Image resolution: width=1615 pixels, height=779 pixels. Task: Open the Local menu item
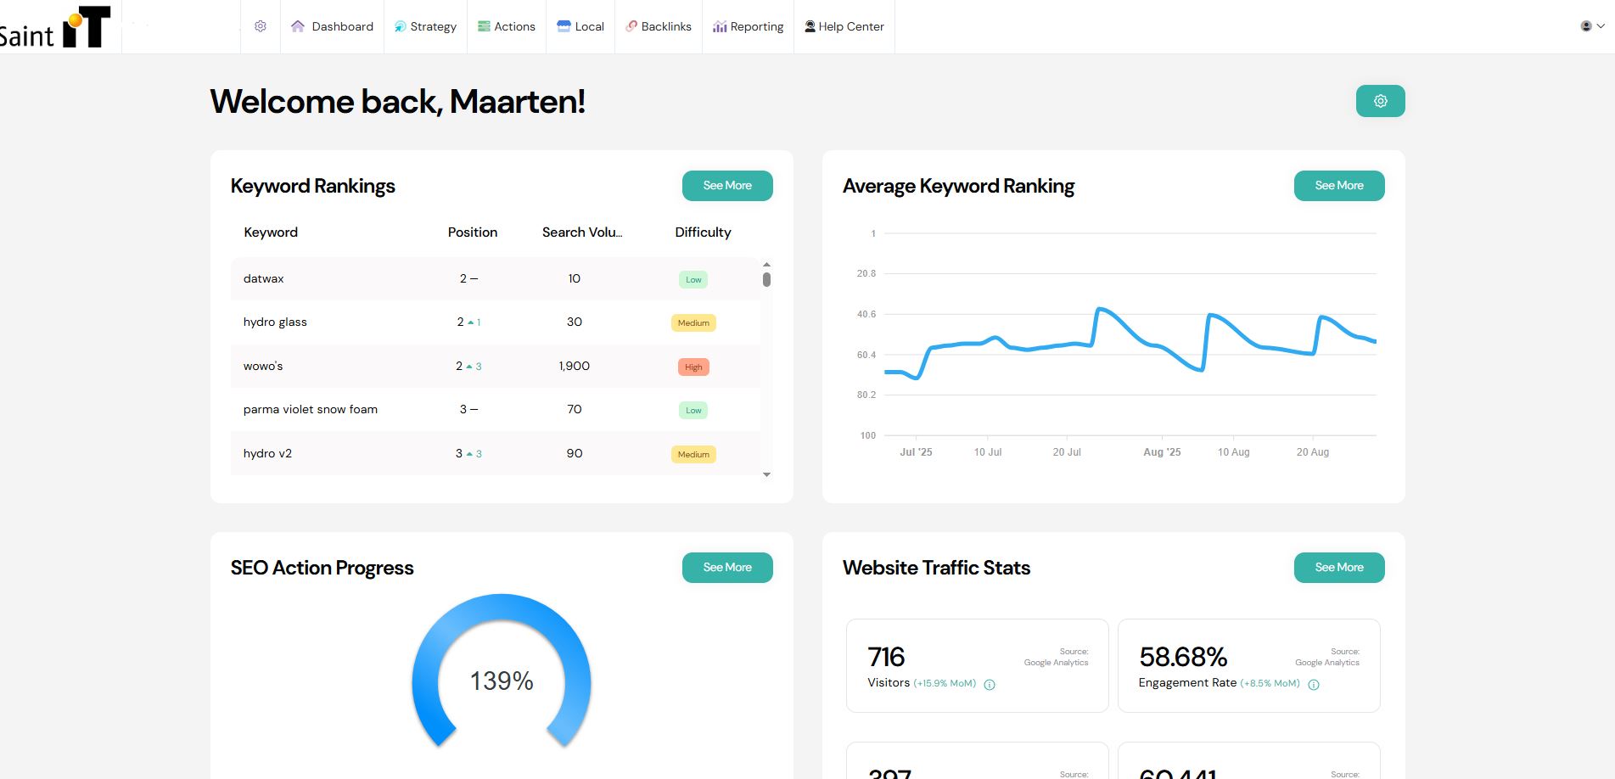coord(580,26)
